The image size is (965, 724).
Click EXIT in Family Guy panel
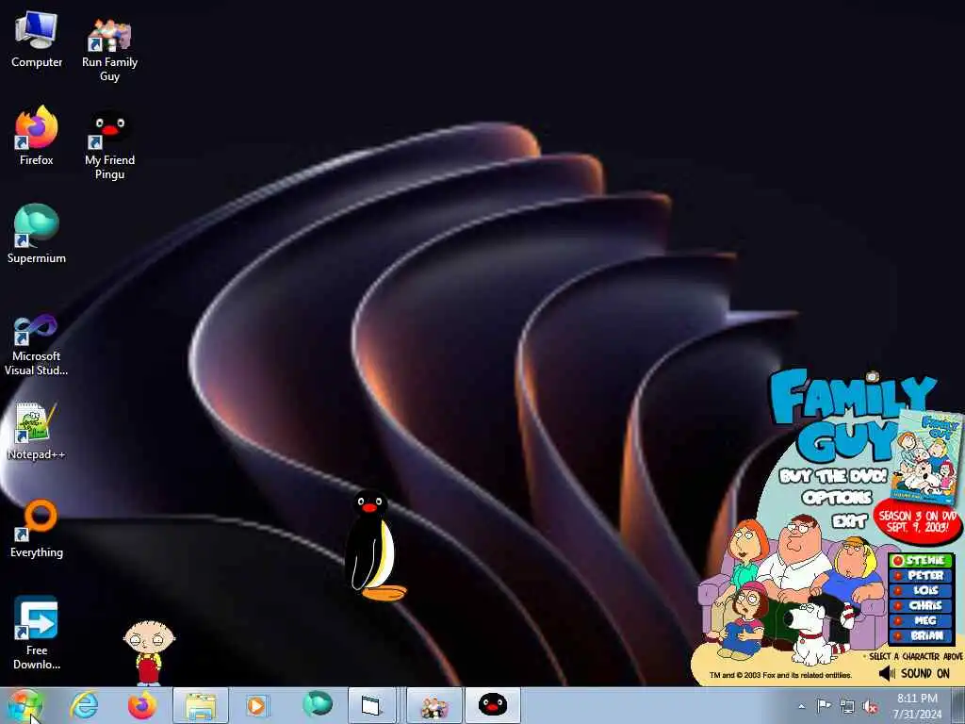point(849,520)
